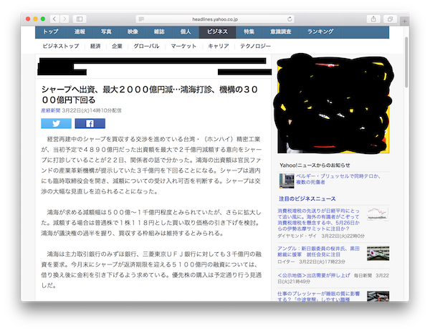Show all tabs overview in Safari
This screenshot has width=430, height=331.
coord(390,19)
